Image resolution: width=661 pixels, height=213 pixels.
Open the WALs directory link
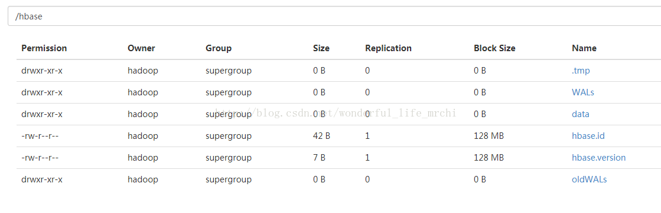coord(582,92)
